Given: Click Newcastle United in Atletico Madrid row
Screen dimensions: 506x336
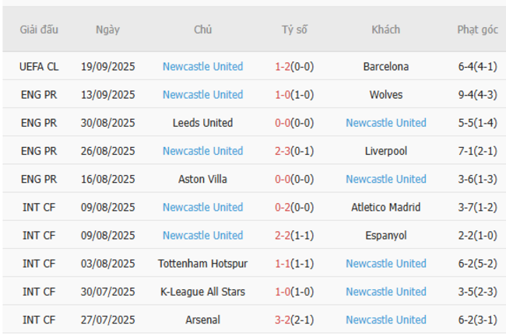Looking at the screenshot, I should tap(202, 208).
